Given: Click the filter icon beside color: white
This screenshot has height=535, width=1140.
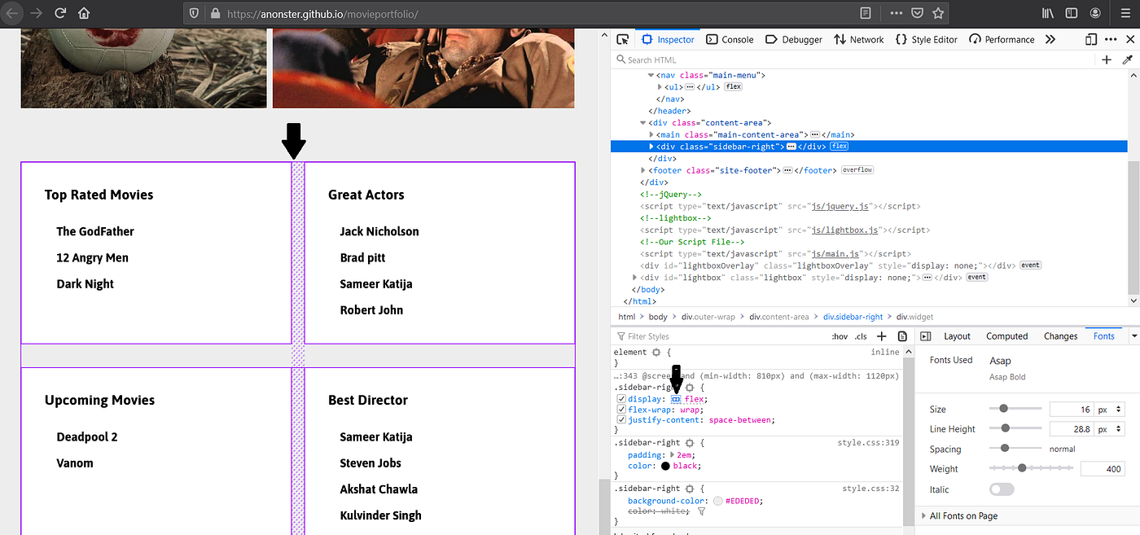Looking at the screenshot, I should 701,511.
